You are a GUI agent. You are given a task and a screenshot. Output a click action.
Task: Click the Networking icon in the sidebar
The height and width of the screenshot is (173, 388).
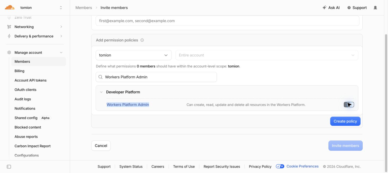tap(9, 27)
